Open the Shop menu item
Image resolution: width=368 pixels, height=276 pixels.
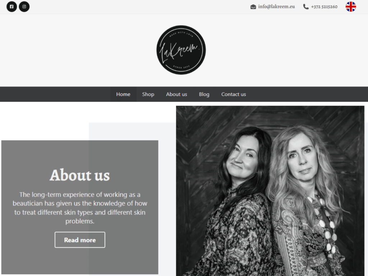(148, 95)
